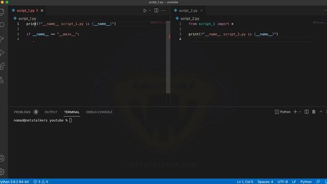
Task: Open the Search view in activity bar
Action: [2, 25]
